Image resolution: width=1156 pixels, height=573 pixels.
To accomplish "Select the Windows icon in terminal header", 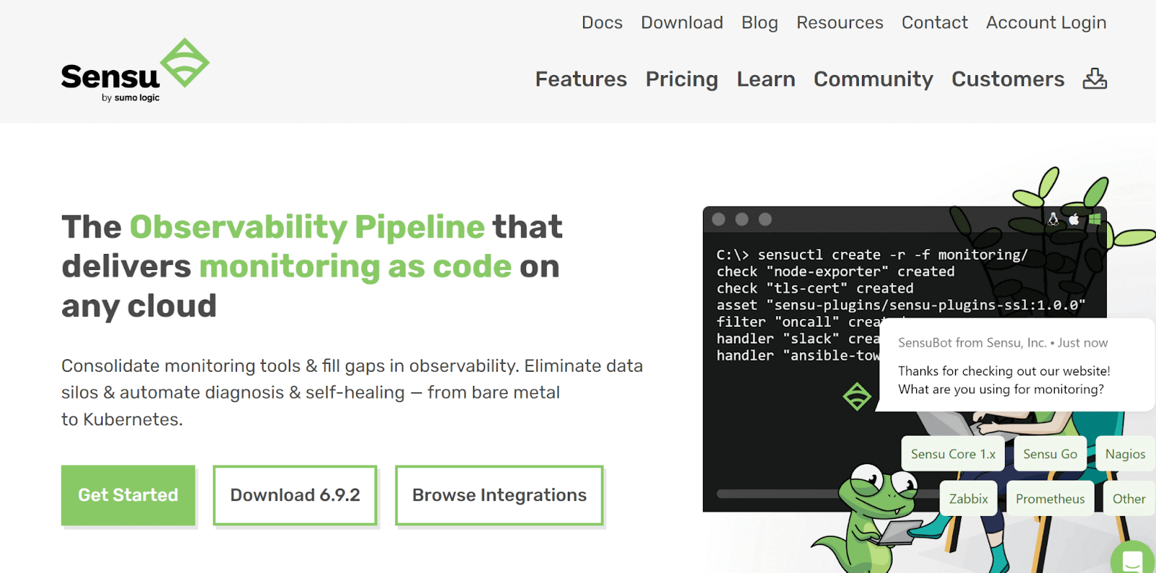I will coord(1095,219).
